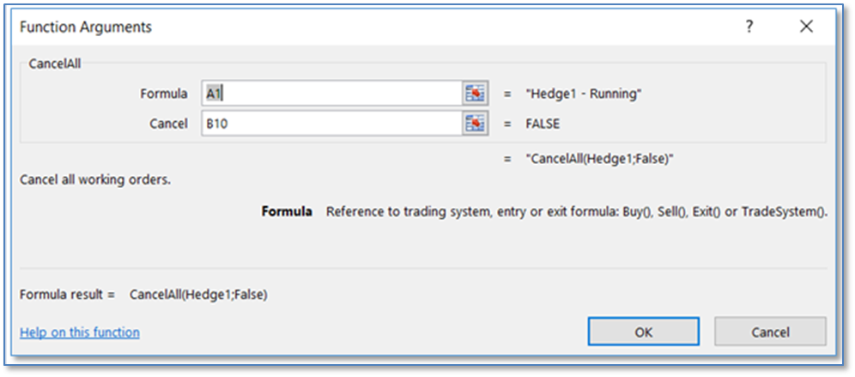The image size is (855, 377).
Task: Select the "Hedge1 - Running" evaluated value
Action: coord(584,94)
